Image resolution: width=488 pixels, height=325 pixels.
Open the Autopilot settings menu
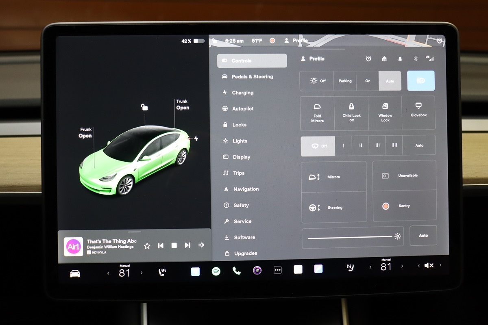point(242,109)
